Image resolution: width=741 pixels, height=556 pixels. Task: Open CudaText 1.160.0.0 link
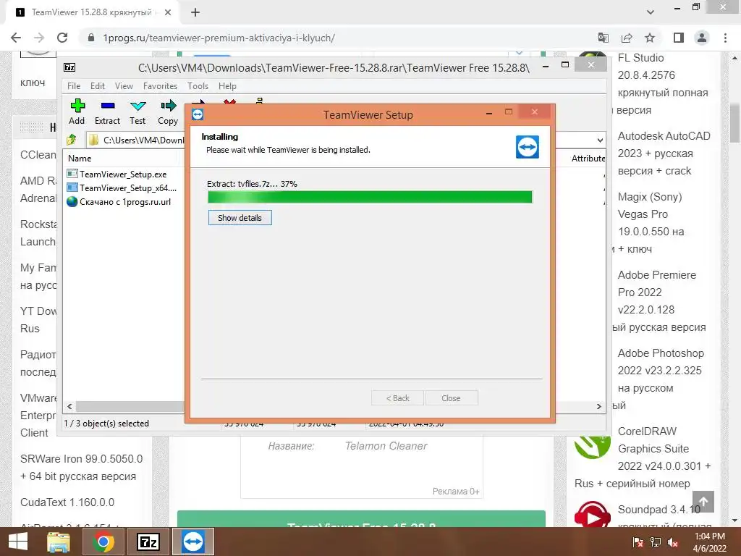(x=67, y=502)
